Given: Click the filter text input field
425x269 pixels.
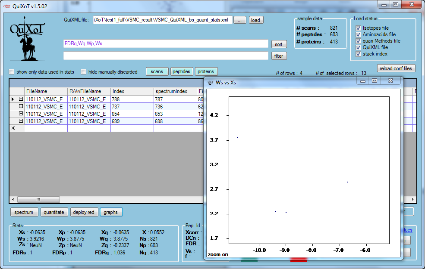Looking at the screenshot, I should point(166,56).
